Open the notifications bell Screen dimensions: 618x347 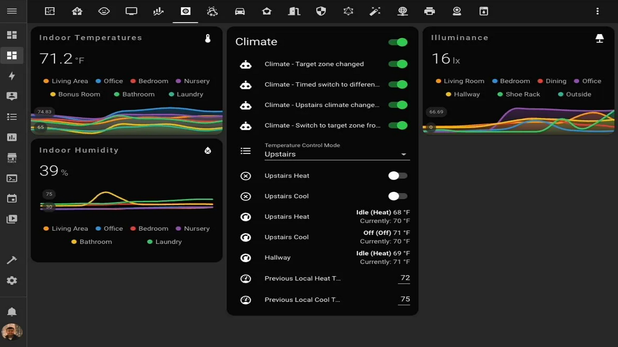(12, 312)
